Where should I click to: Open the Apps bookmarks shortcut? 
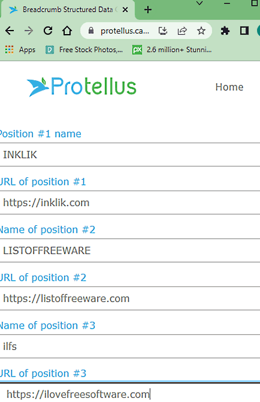coord(20,50)
